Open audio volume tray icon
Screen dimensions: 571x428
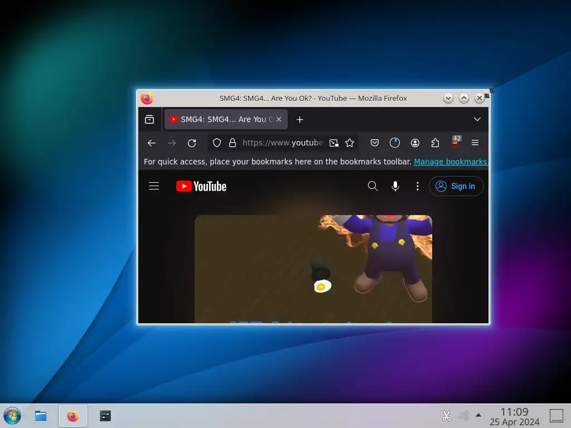tap(463, 416)
